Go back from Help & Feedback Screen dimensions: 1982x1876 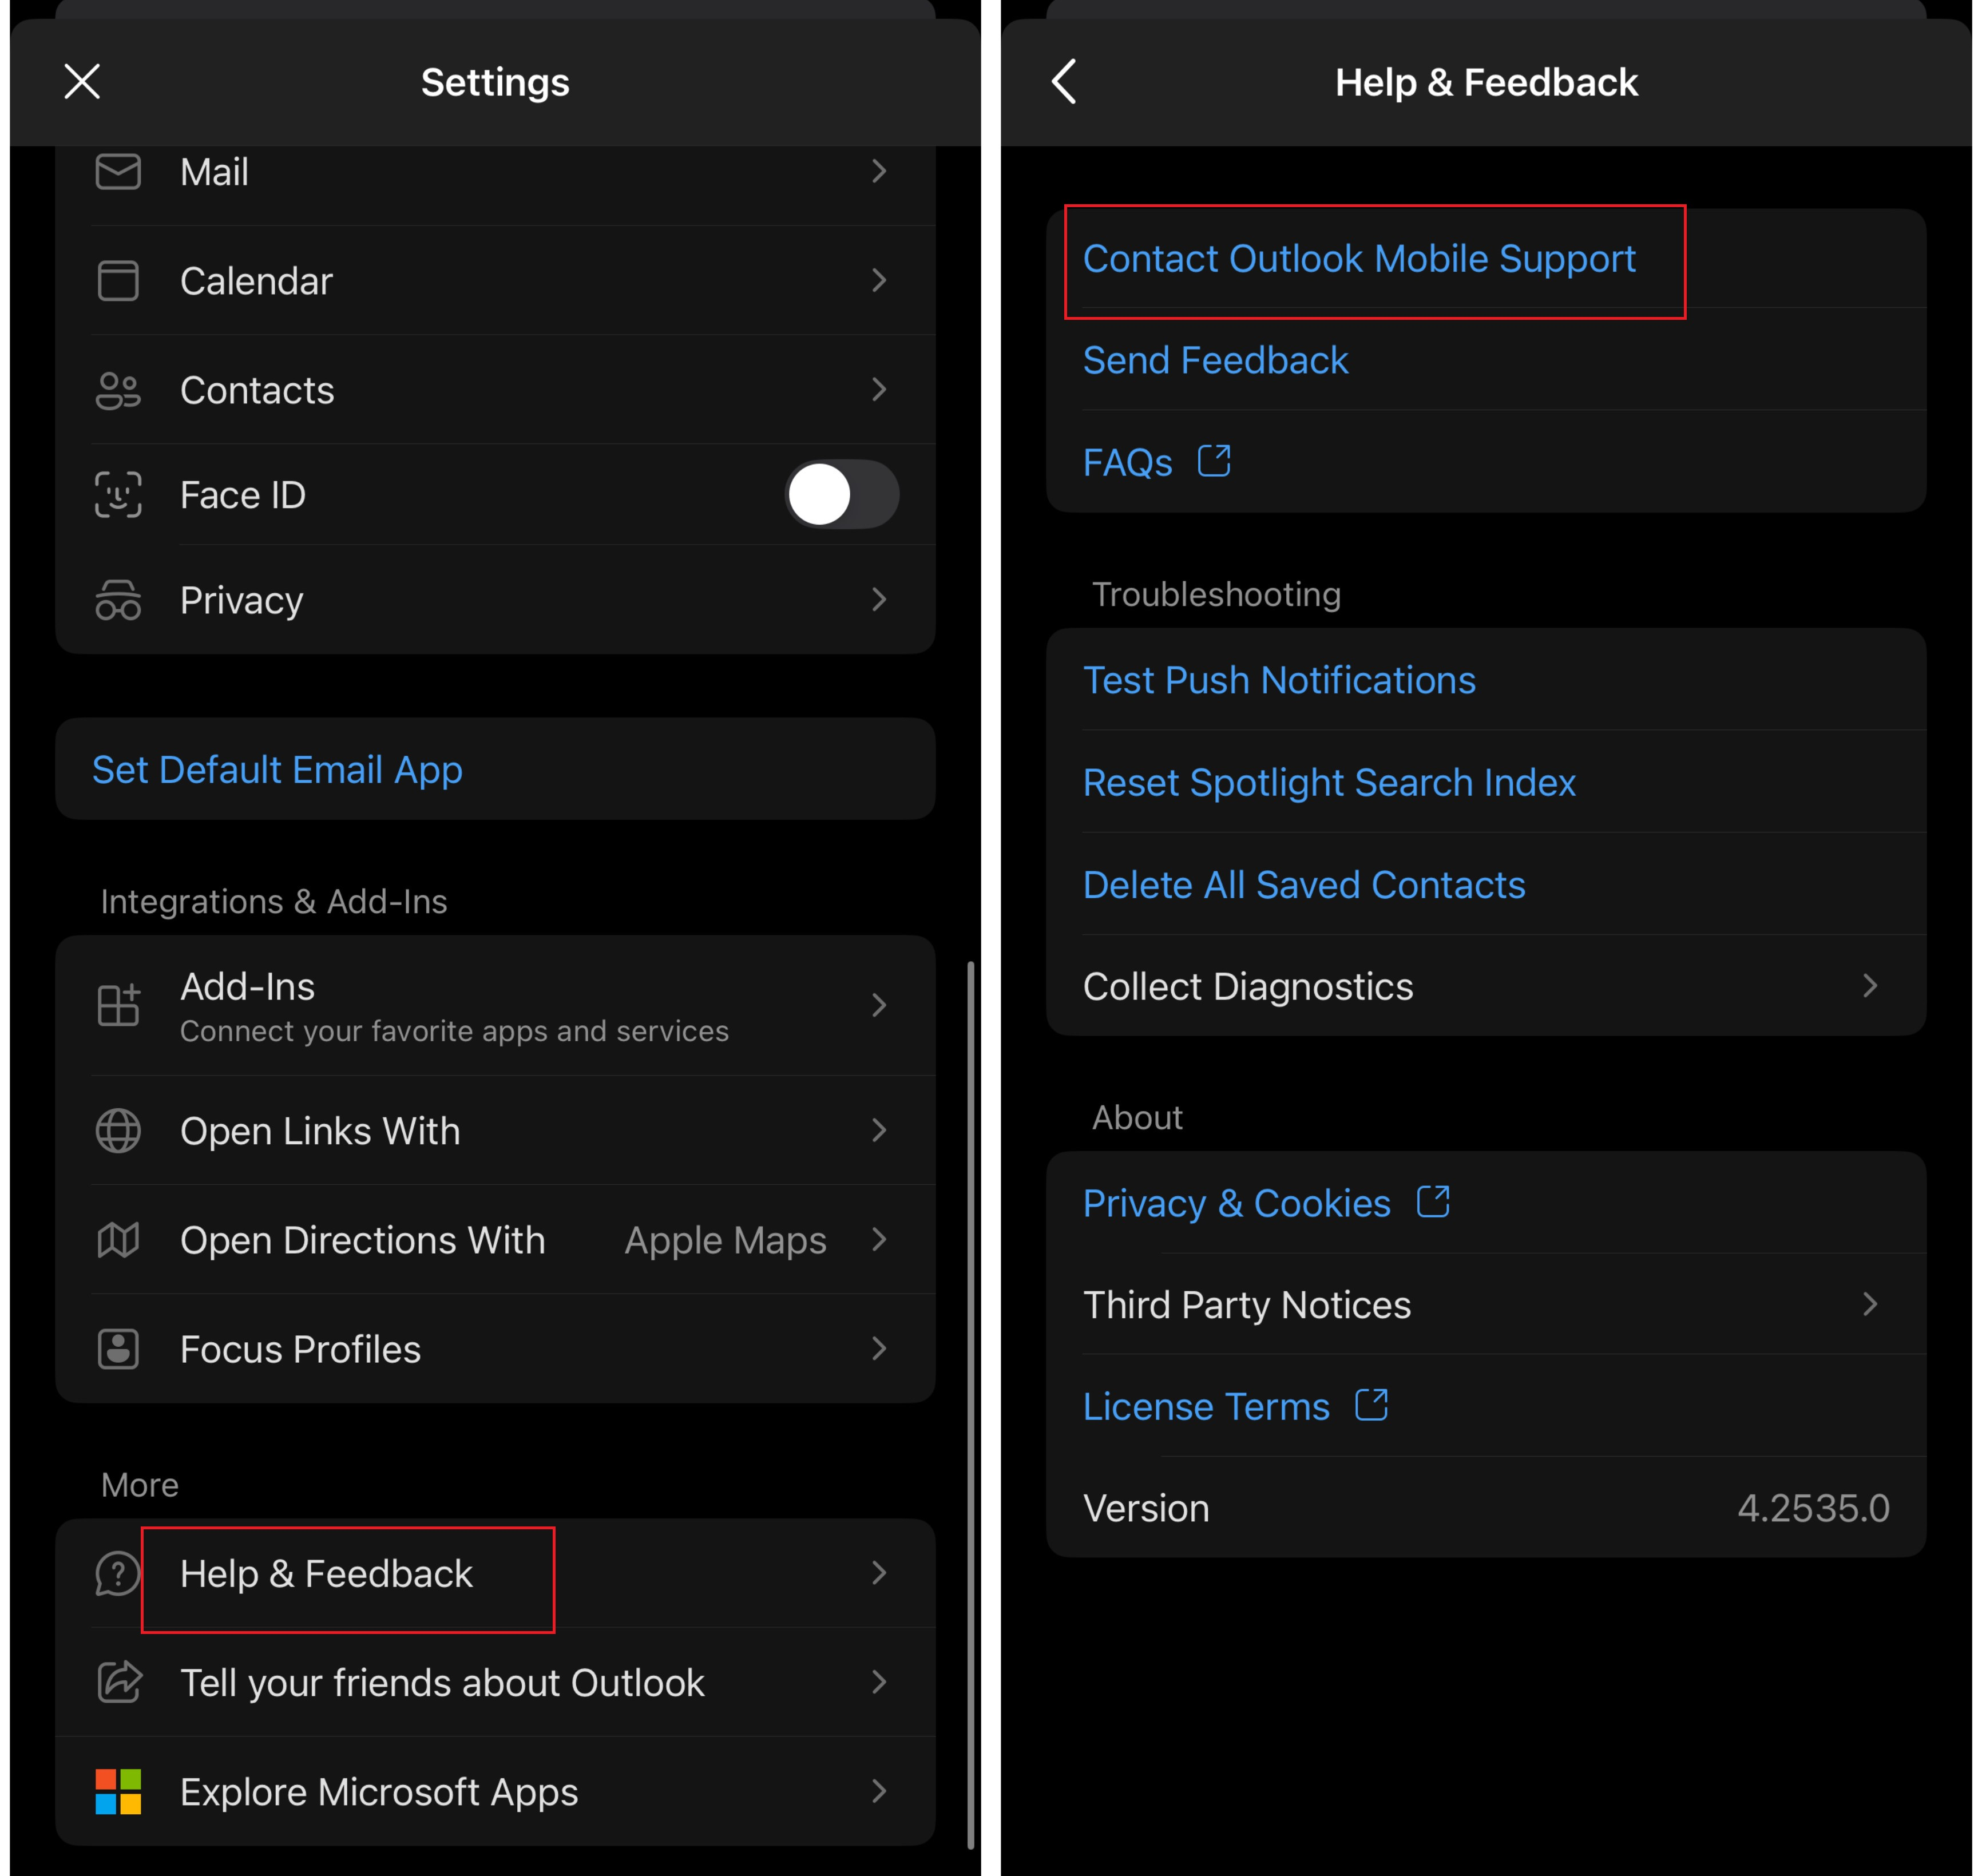point(1064,82)
